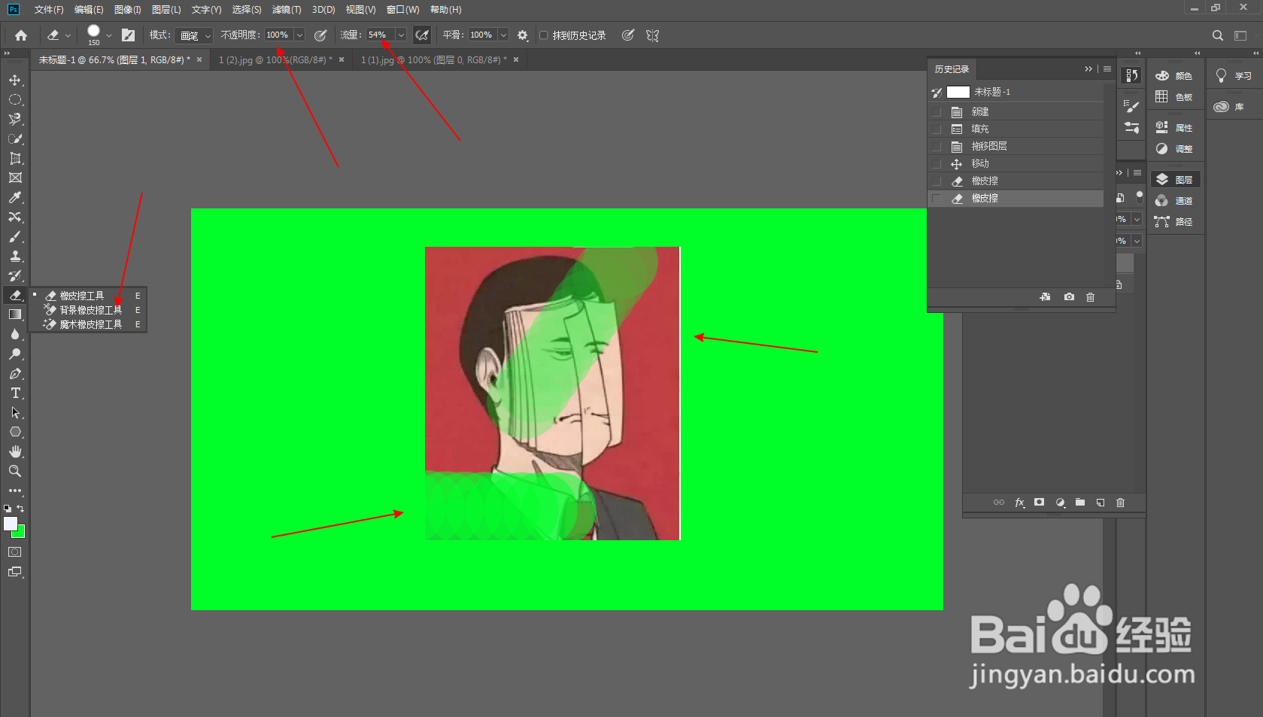Click the 未标题-1 history snapshot thumbnail

pyautogui.click(x=958, y=92)
